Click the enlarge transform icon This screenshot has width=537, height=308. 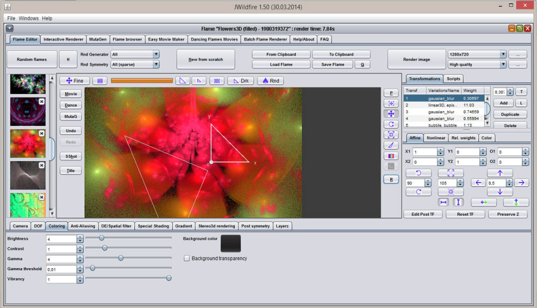450,173
